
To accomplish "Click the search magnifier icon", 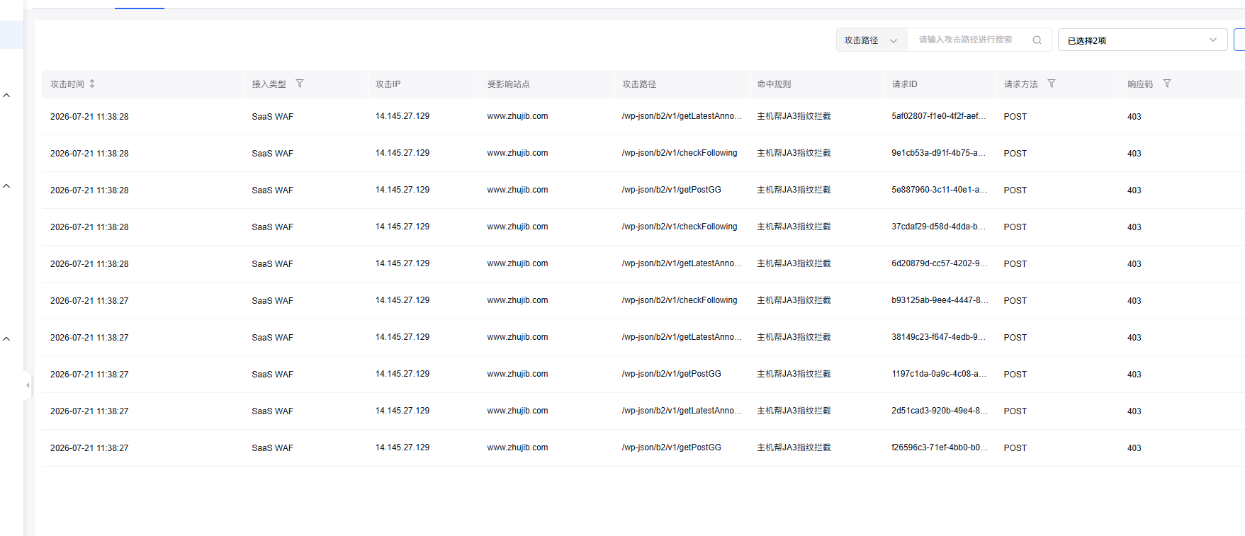I will 1037,40.
